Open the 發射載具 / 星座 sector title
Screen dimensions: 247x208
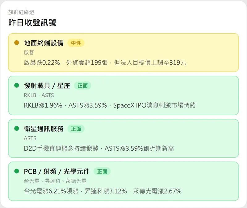pyautogui.click(x=47, y=86)
